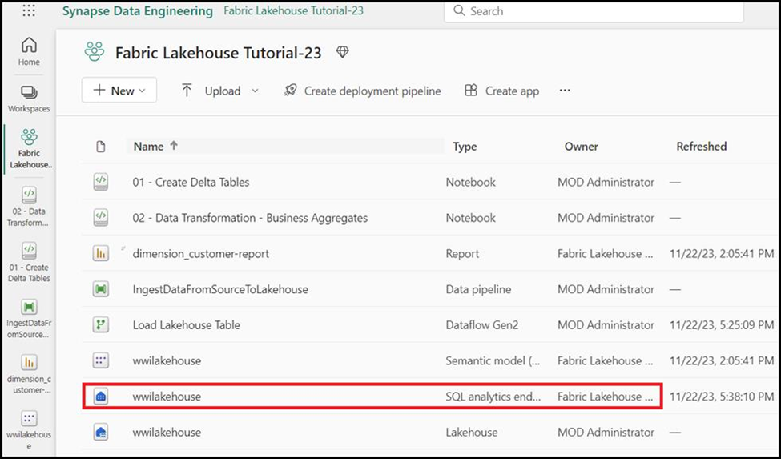
Task: Click Synapse Data Engineering header link
Action: pos(138,11)
